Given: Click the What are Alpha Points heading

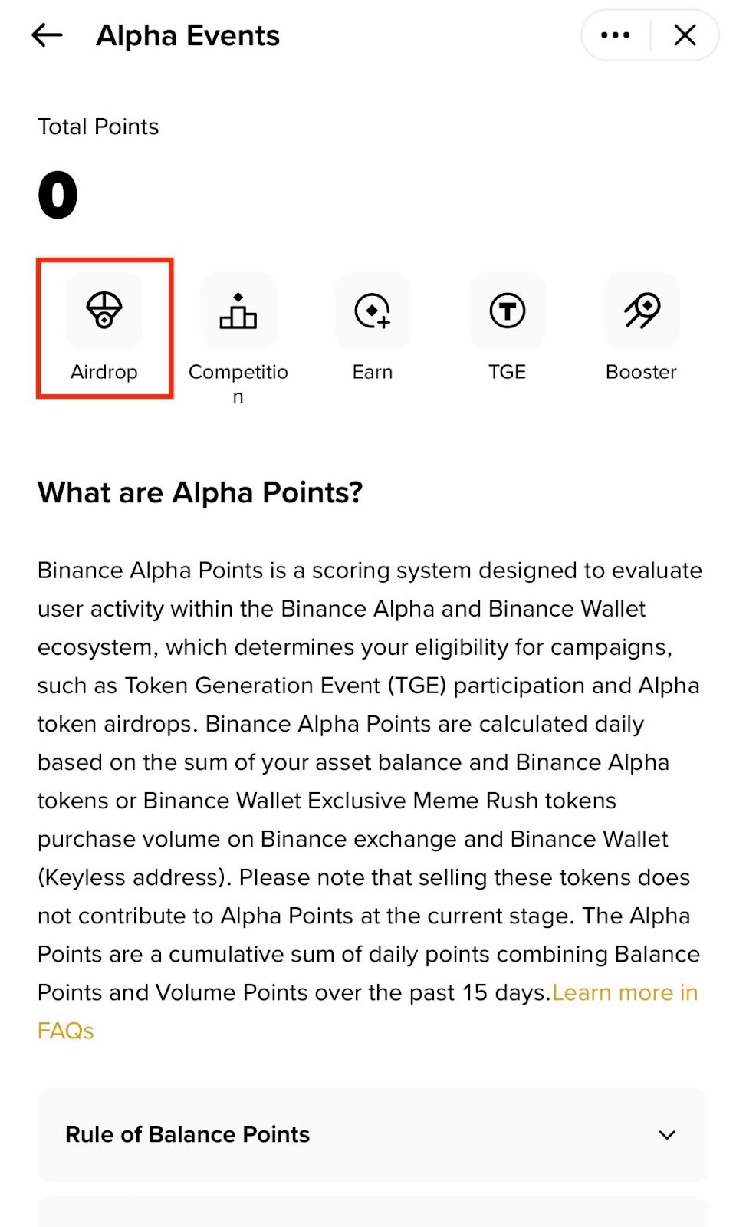Looking at the screenshot, I should click(200, 492).
